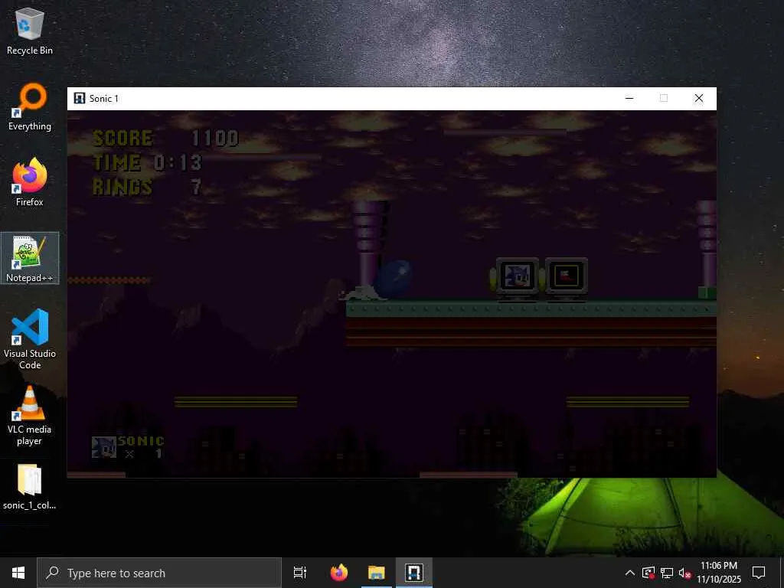Viewport: 784px width, 588px height.
Task: Open the network tray icon
Action: pos(667,573)
